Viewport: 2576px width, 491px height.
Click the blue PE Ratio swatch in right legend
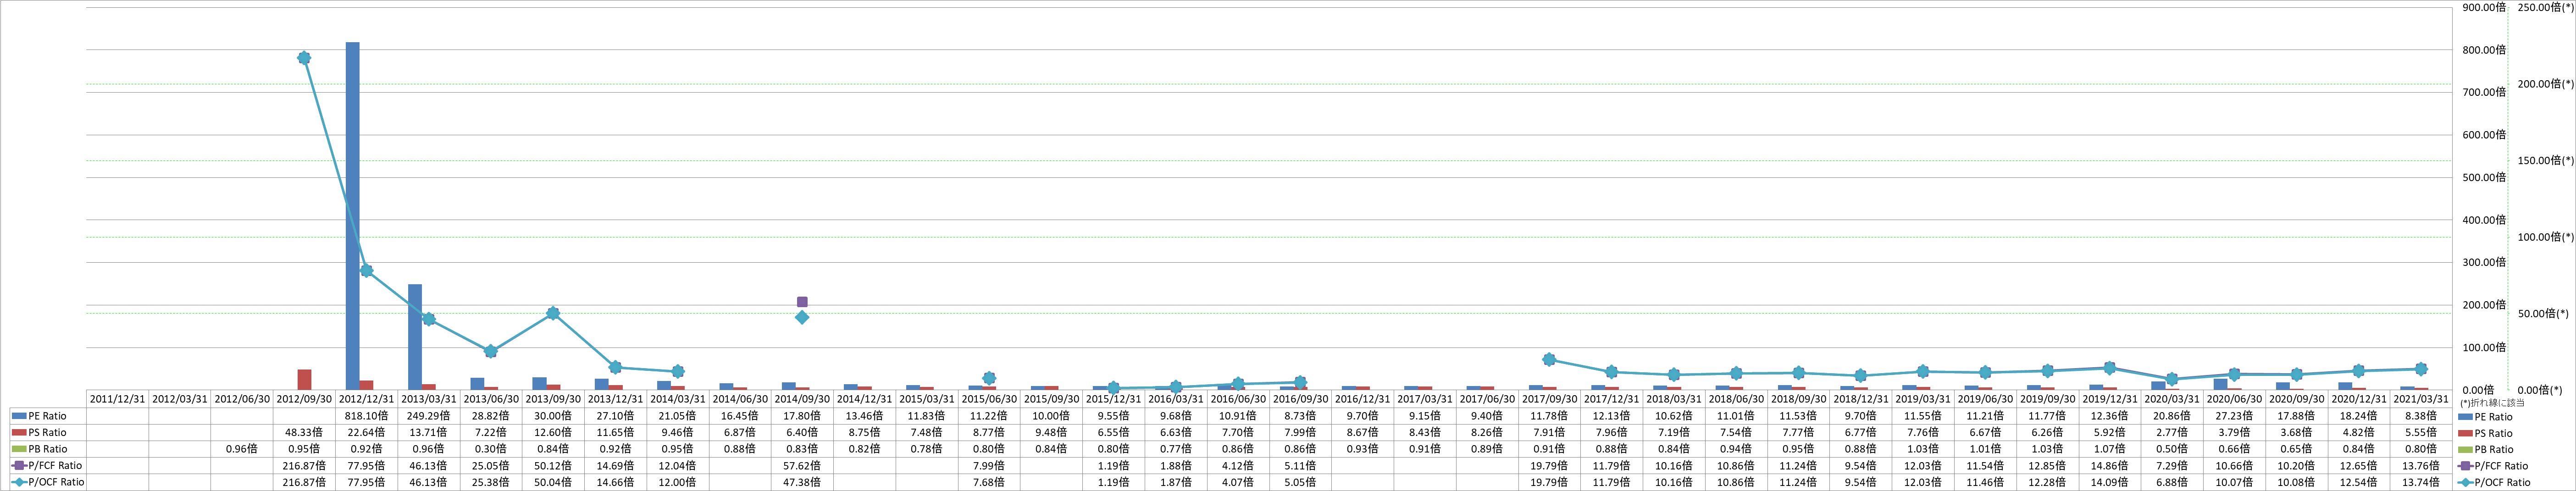[x=2467, y=417]
